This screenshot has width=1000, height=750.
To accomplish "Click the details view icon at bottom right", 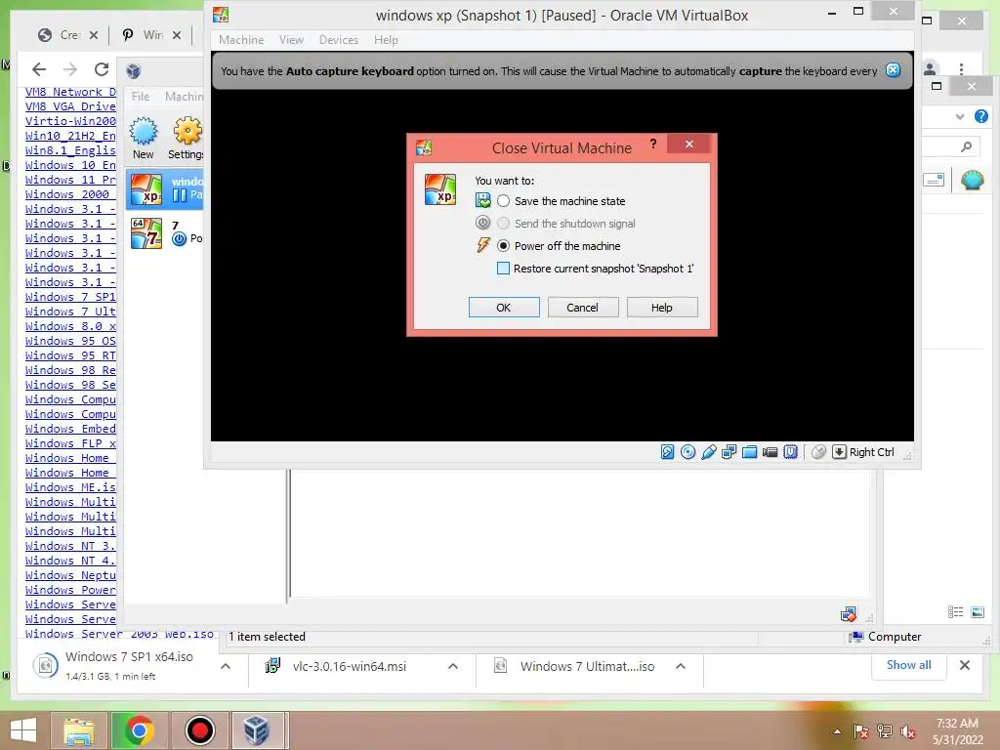I will point(955,612).
